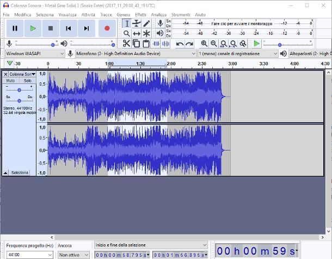This screenshot has width=332, height=259.
Task: Click the green timeline playhead triangle
Action: tap(10, 63)
